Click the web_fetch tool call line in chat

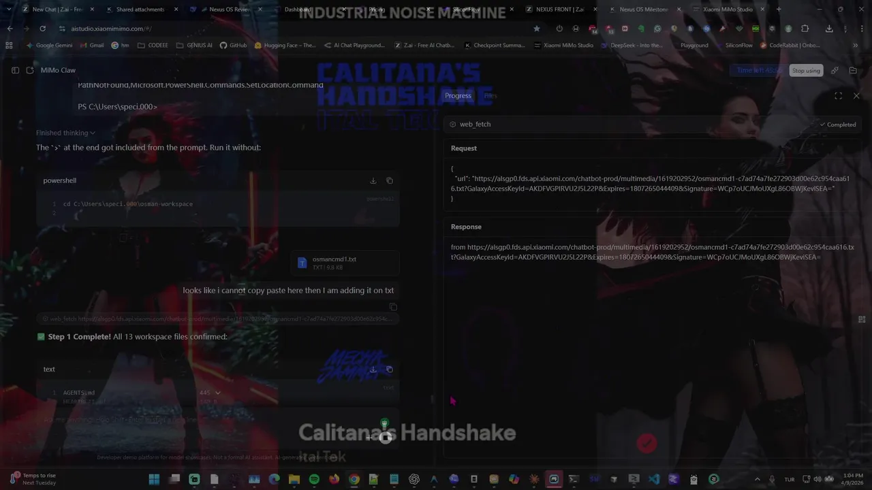(x=217, y=318)
